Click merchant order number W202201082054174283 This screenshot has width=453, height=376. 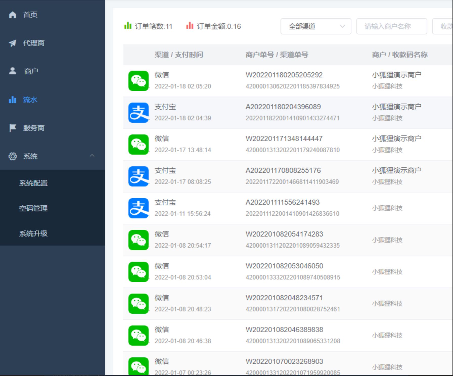click(x=284, y=234)
